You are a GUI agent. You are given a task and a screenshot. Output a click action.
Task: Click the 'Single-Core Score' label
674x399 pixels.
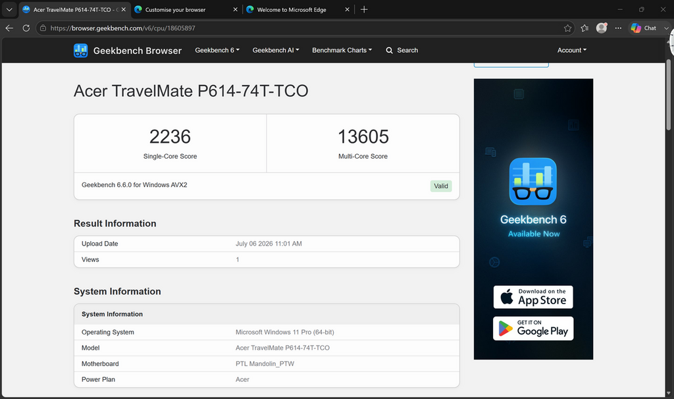(x=170, y=157)
